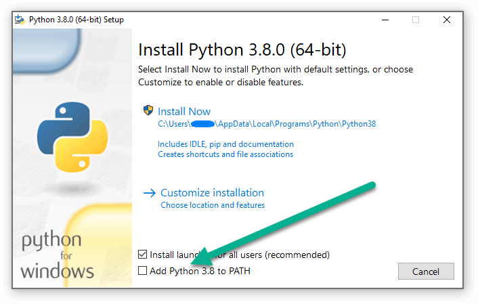The width and height of the screenshot is (478, 304).
Task: Click the "python for windows" text logo
Action: [x=57, y=256]
